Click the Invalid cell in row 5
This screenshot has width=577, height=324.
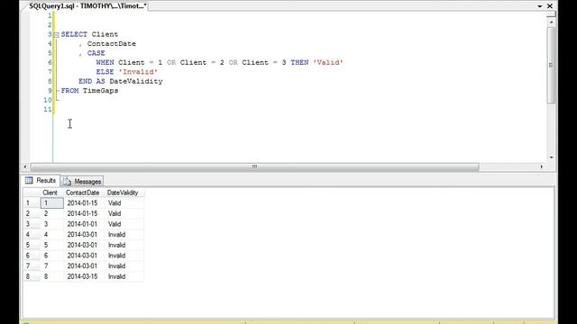[124, 245]
